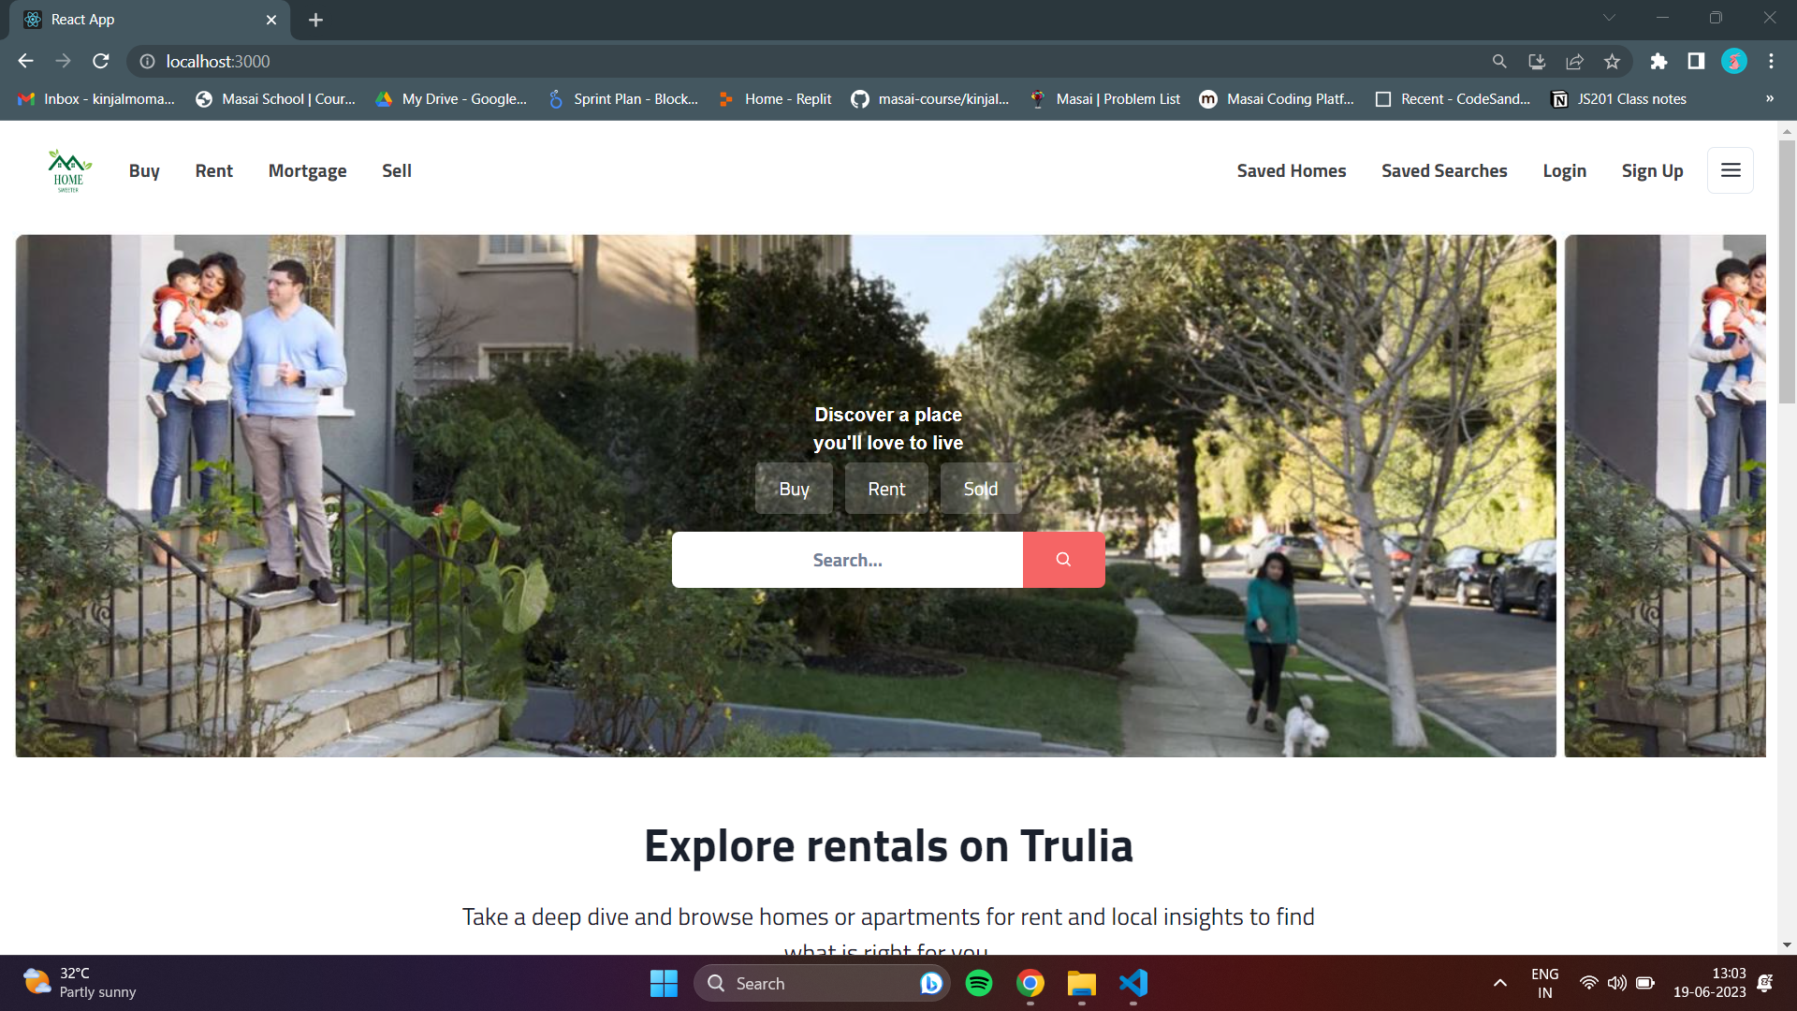Bookmark page with the star icon
The height and width of the screenshot is (1011, 1797).
1612,62
